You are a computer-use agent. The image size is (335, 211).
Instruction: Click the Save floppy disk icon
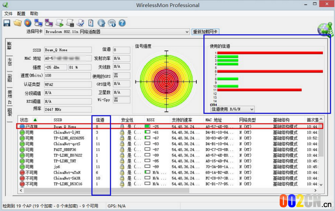pos(7,23)
